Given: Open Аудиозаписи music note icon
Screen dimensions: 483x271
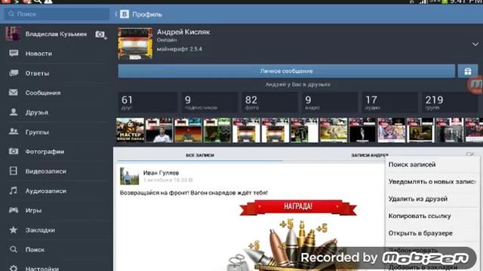Looking at the screenshot, I should coord(14,190).
